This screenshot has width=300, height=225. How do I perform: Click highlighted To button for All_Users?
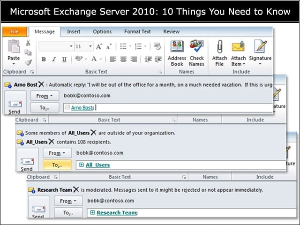(57, 165)
